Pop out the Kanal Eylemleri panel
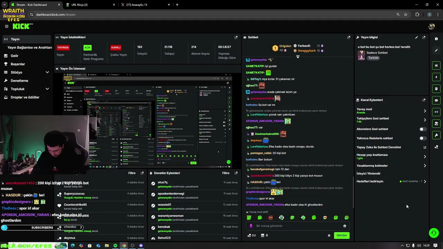 point(424,100)
